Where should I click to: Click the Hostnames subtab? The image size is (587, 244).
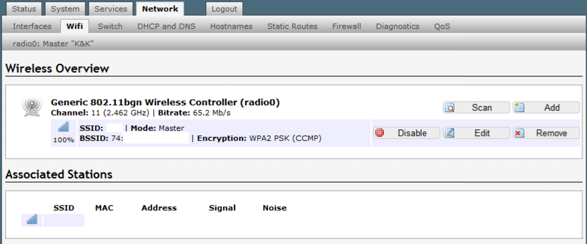[x=231, y=26]
